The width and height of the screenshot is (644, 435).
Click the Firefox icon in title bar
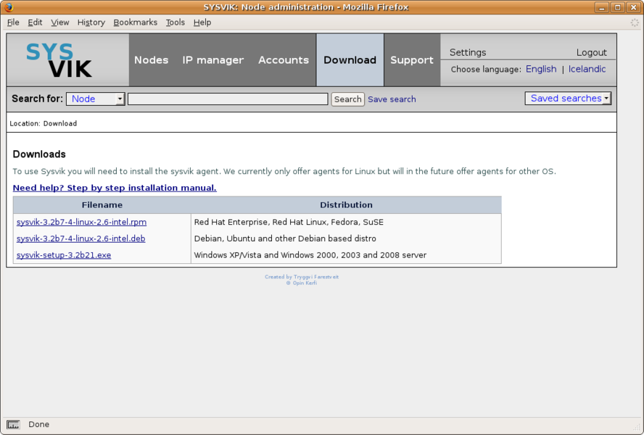(x=9, y=7)
